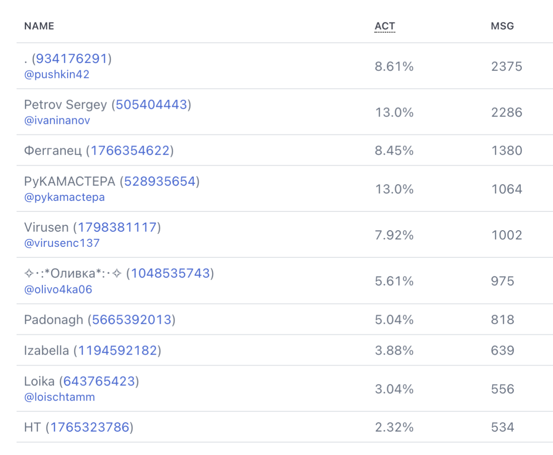Click the 2375 message count cell

pos(507,66)
